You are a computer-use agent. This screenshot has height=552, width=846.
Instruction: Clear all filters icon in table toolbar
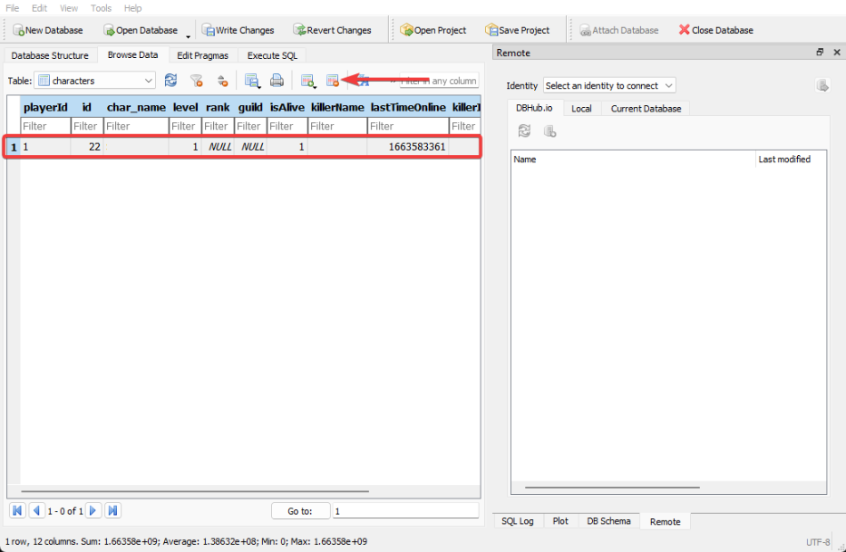point(196,81)
